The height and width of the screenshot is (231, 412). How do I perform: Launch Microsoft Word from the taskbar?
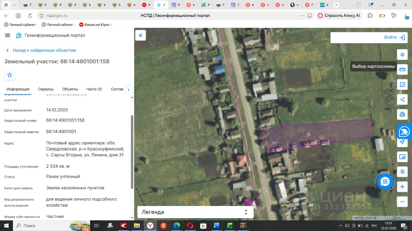pyautogui.click(x=216, y=226)
